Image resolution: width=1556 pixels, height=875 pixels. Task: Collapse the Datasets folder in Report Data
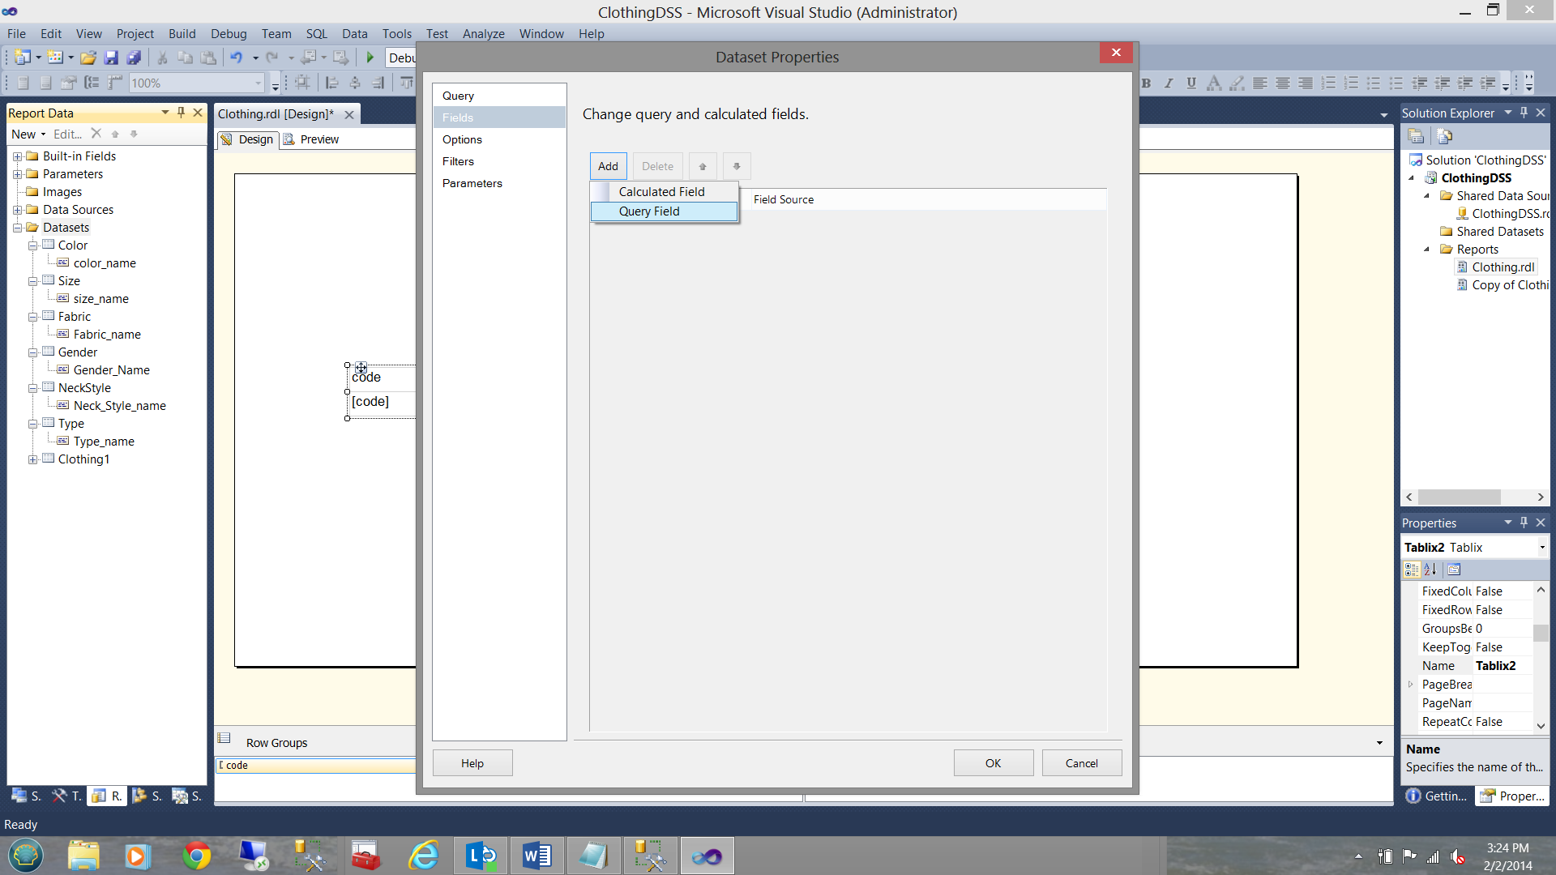(17, 228)
